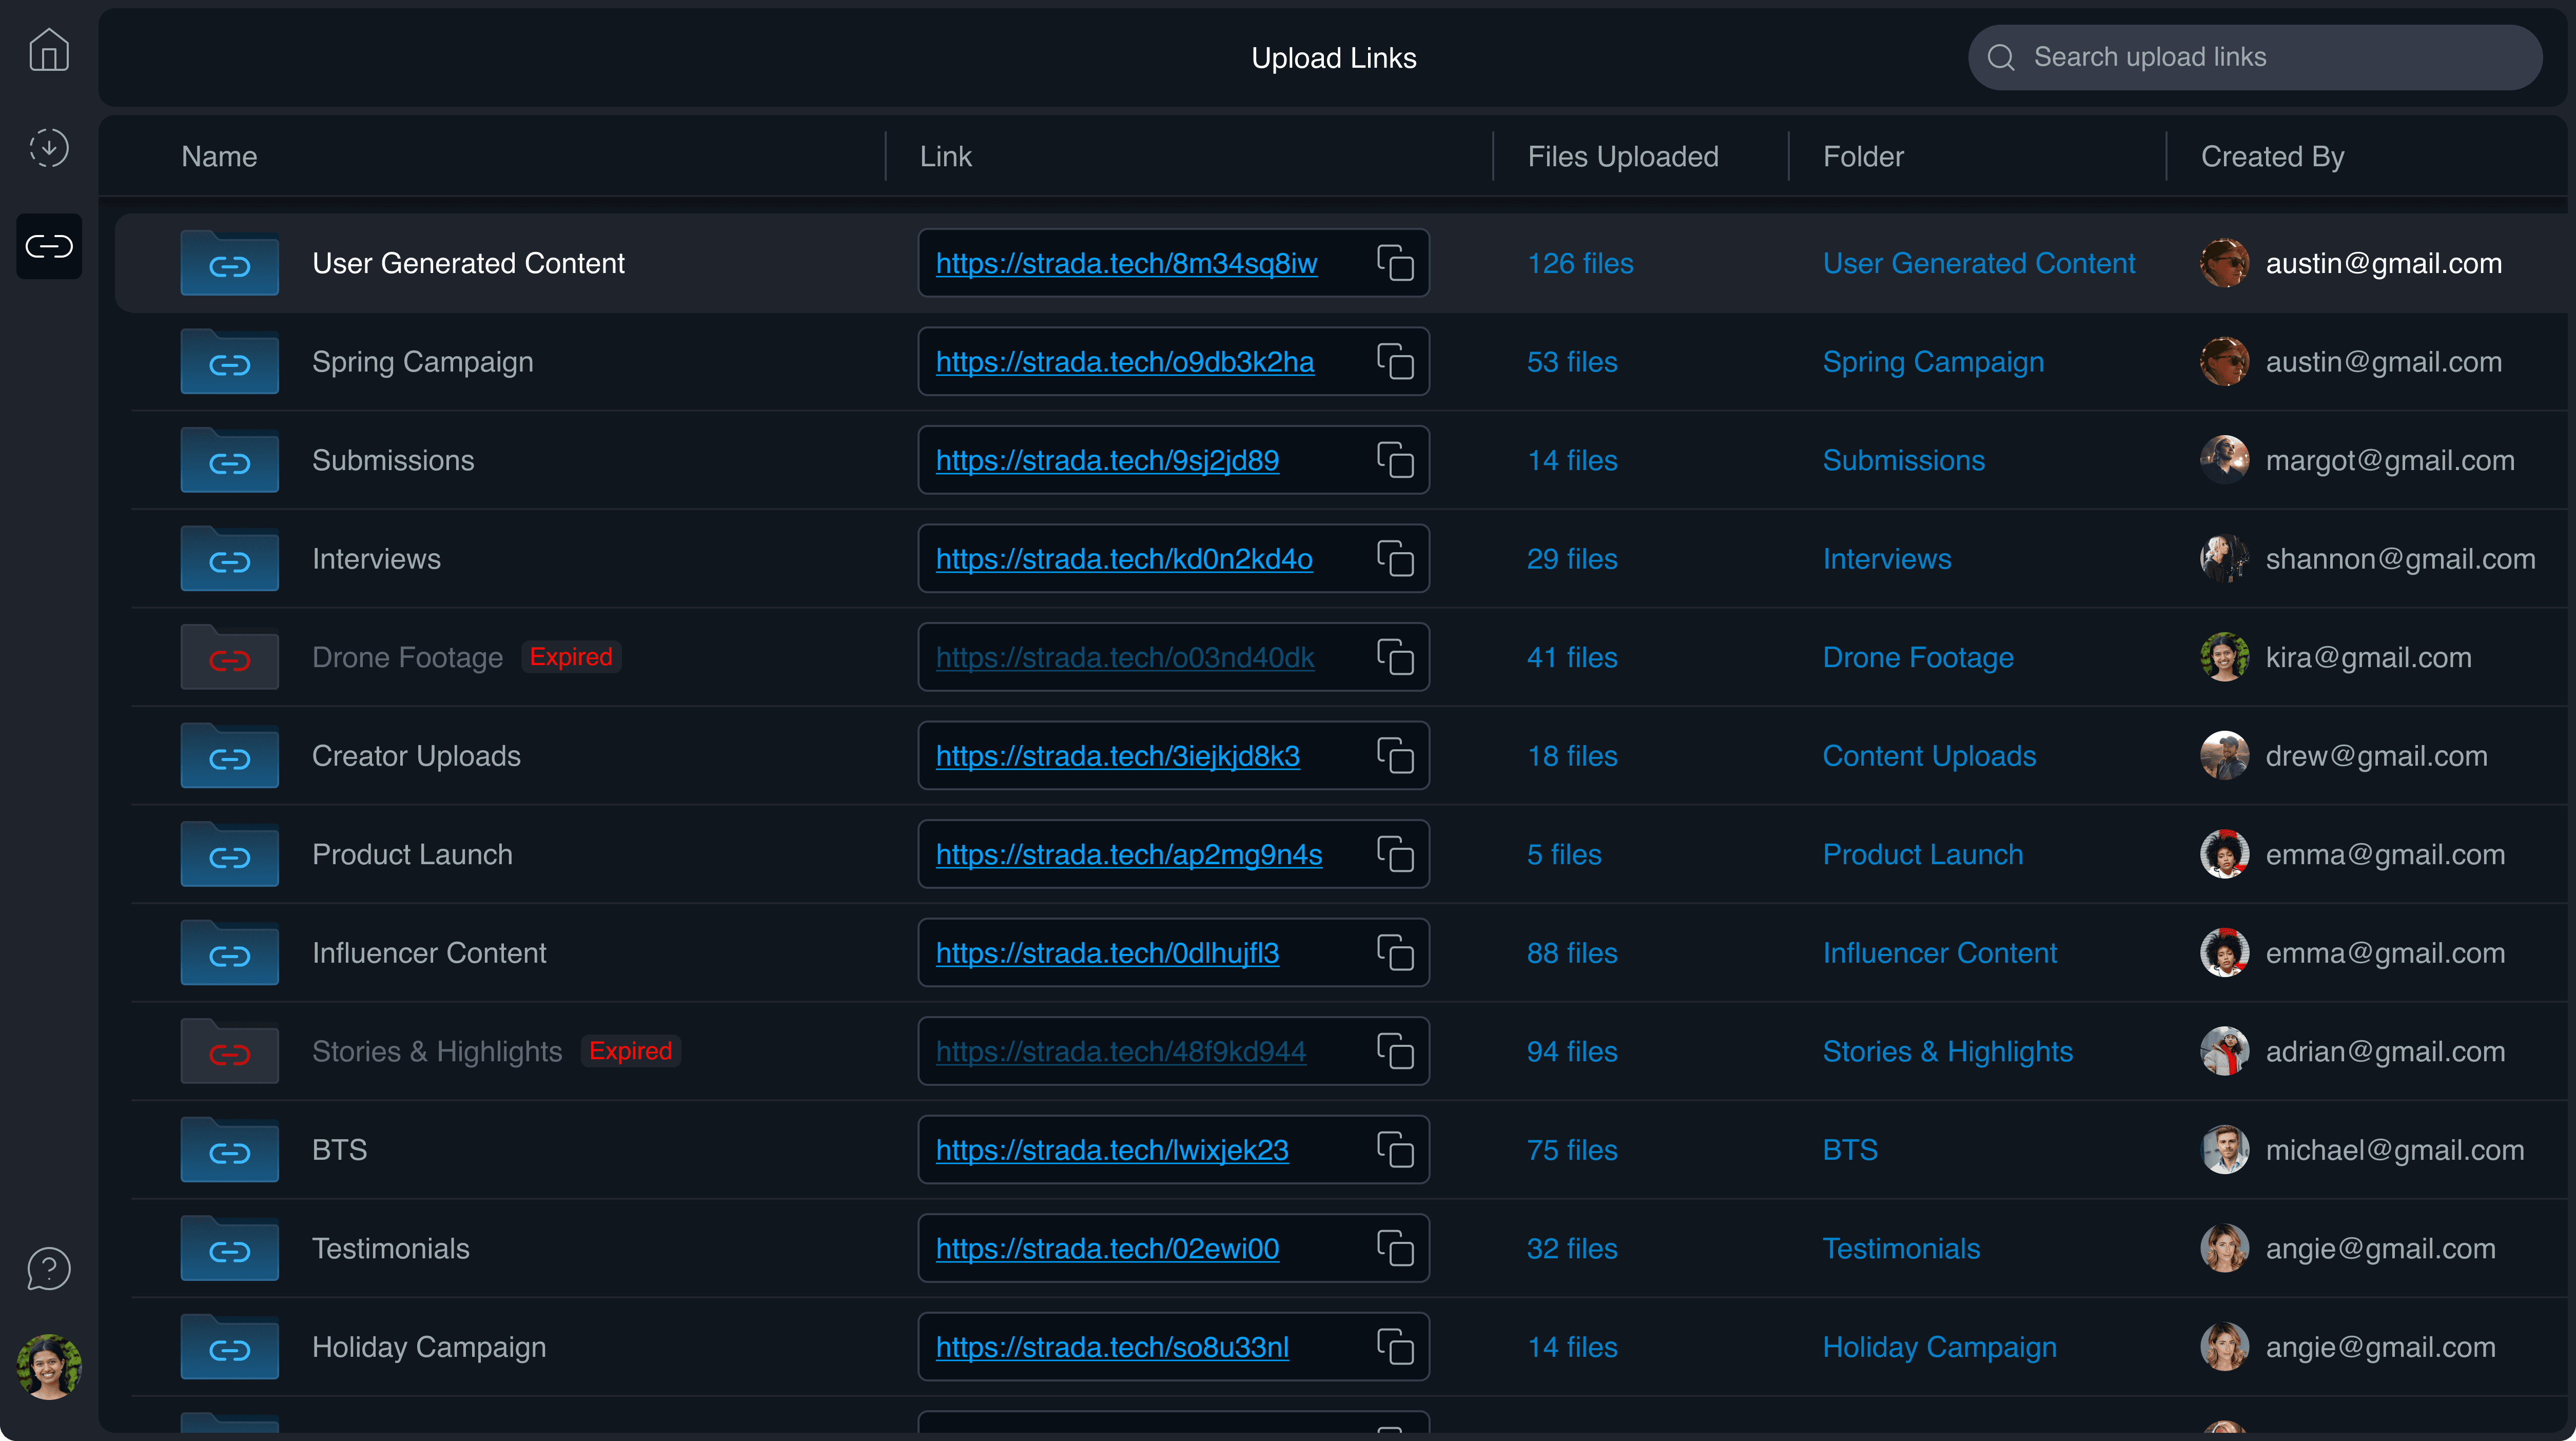Click 126 files for User Generated Content
Viewport: 2576px width, 1441px height.
coord(1580,263)
